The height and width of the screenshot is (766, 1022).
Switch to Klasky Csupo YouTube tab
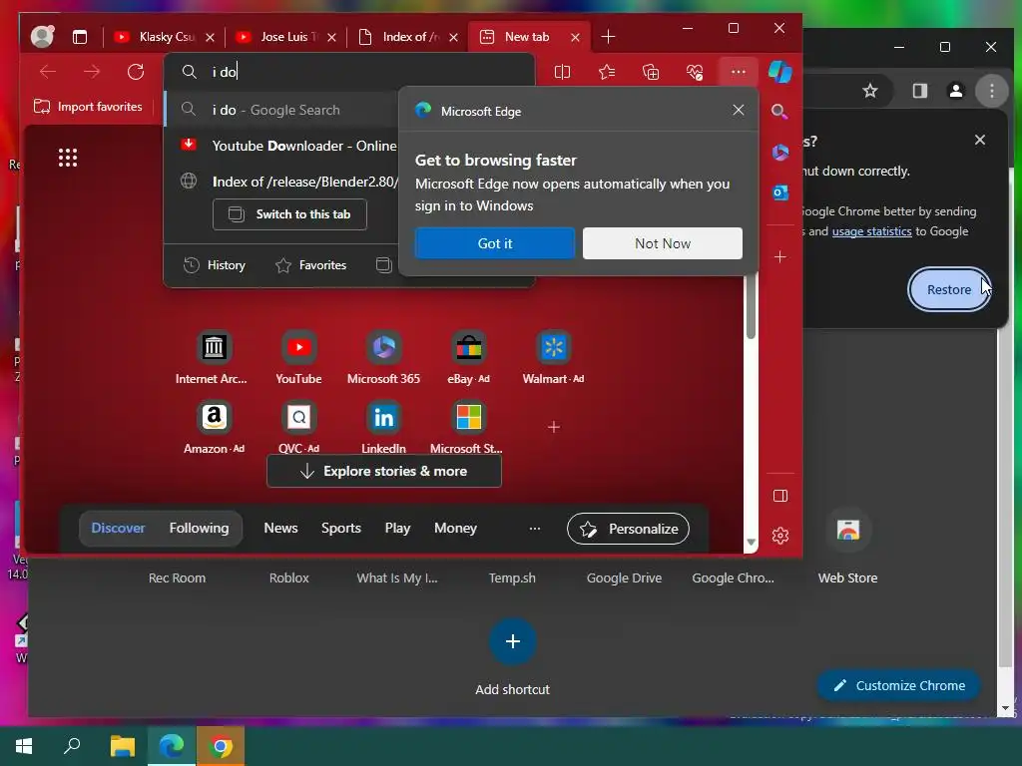click(164, 37)
